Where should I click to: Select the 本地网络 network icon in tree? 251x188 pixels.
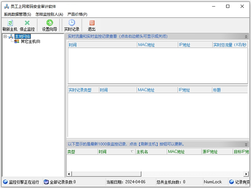(11, 36)
